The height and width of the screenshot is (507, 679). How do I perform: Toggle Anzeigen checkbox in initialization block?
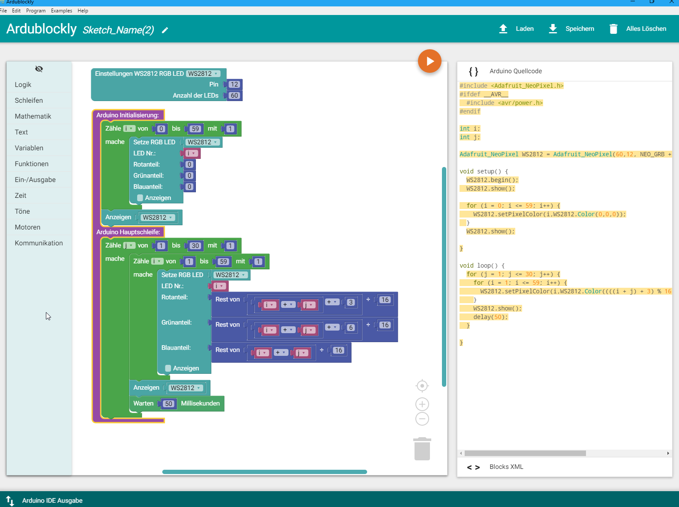(x=140, y=198)
